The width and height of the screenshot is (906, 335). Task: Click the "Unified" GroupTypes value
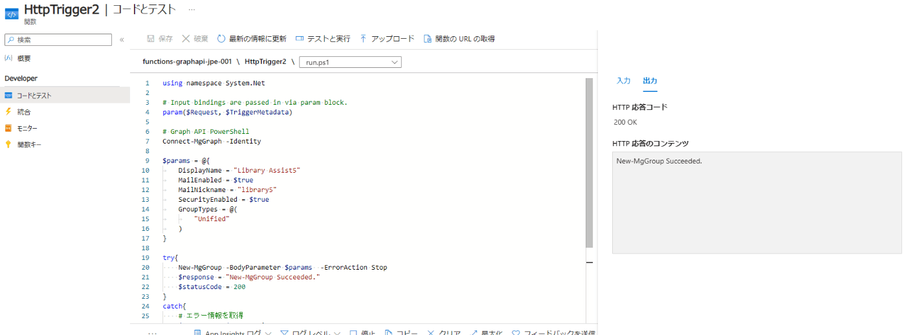[x=212, y=219]
